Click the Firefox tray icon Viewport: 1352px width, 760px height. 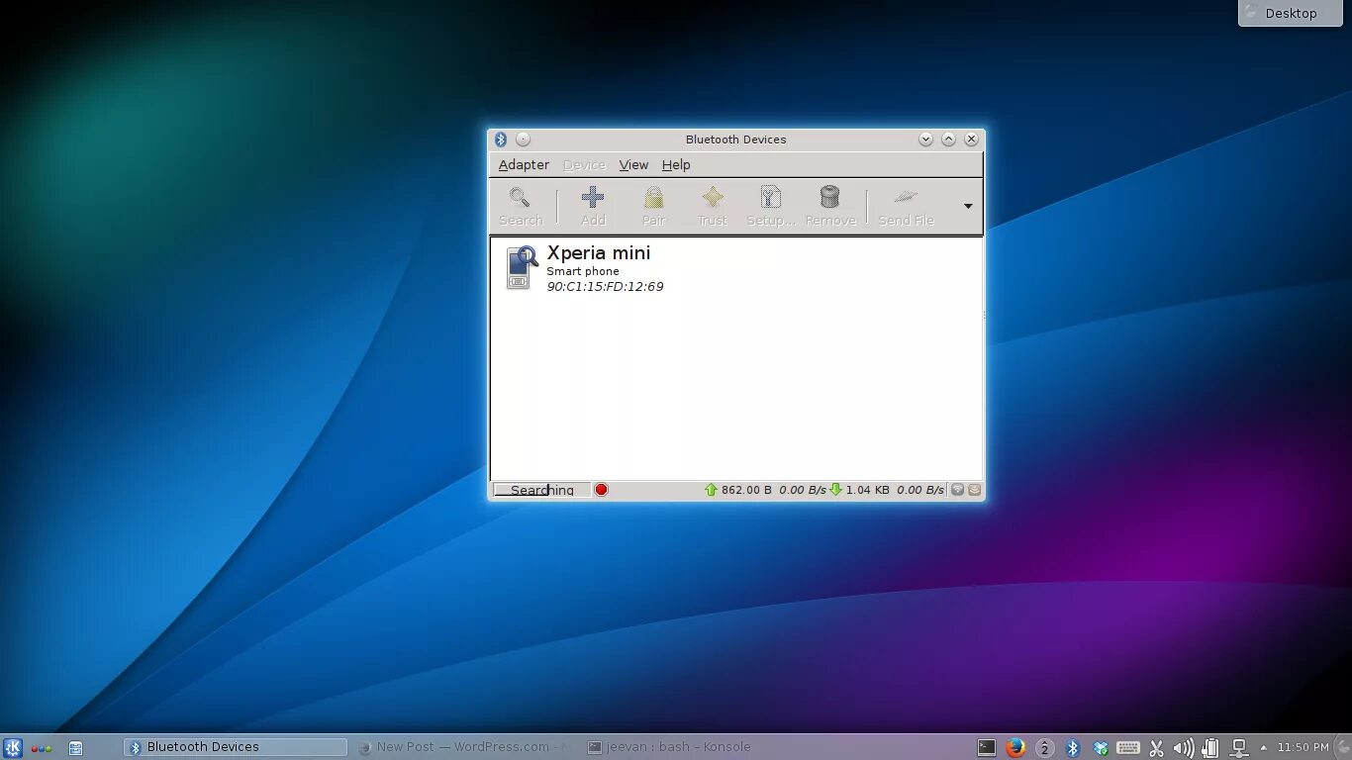point(1015,748)
